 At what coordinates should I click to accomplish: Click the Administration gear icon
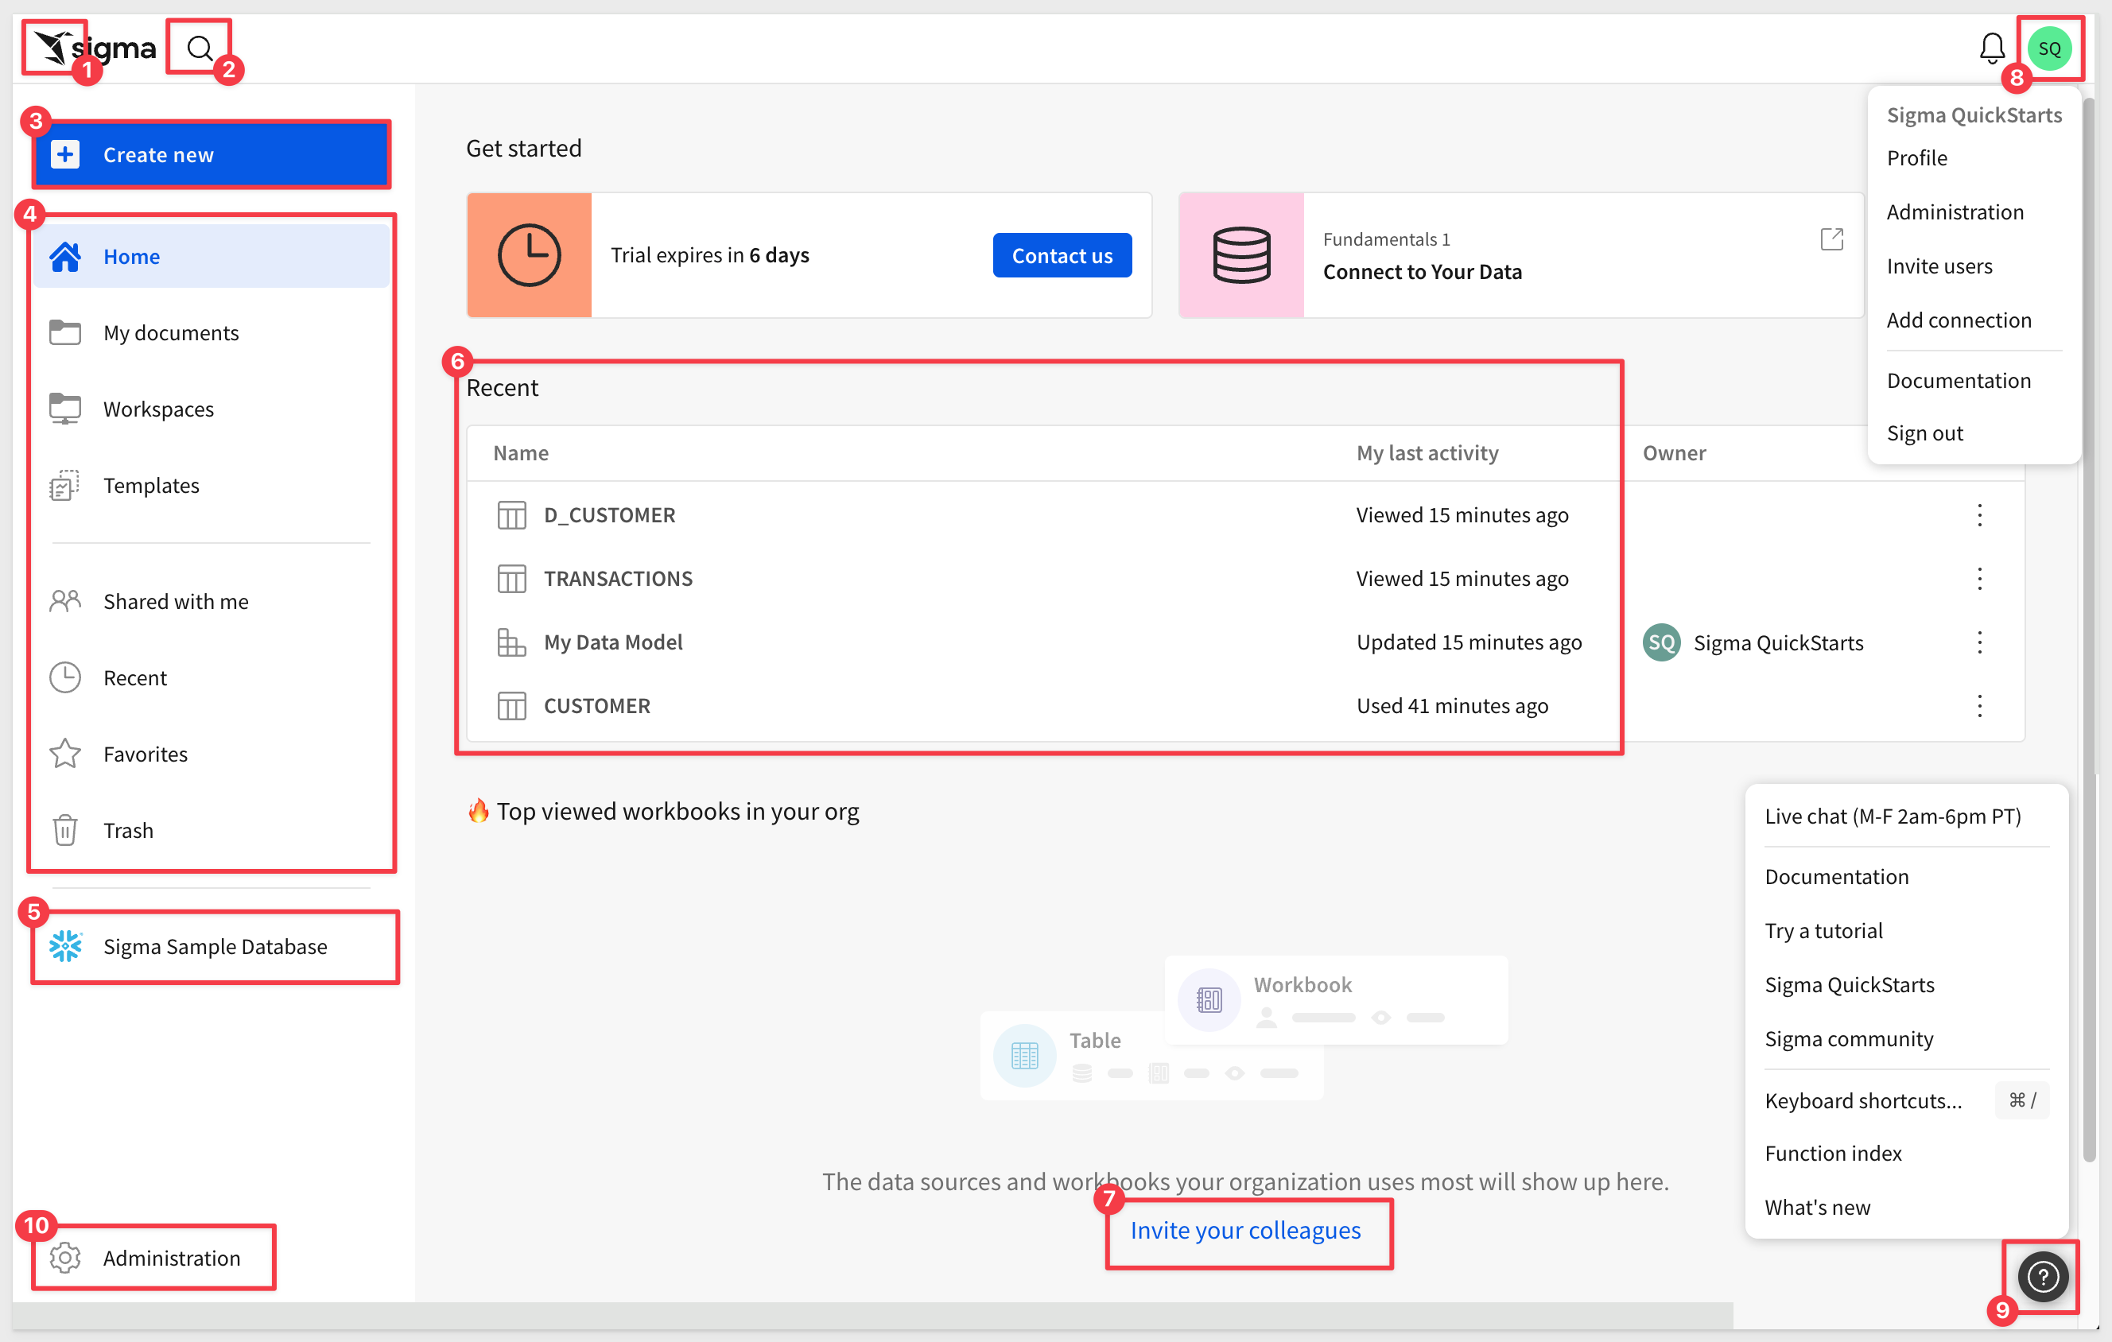click(x=65, y=1257)
